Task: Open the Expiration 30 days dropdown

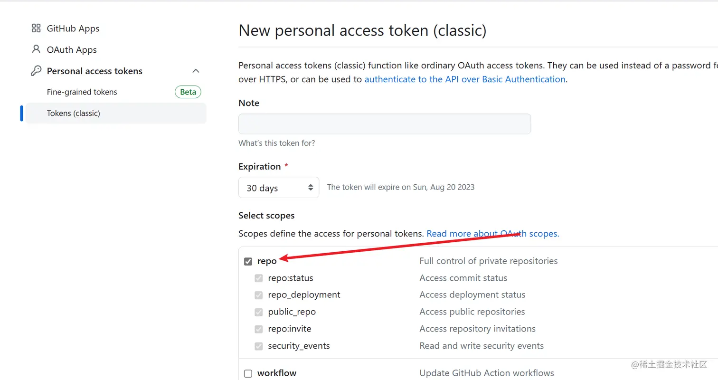Action: (278, 188)
